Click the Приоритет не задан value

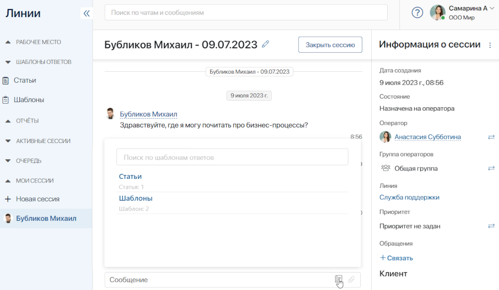(410, 226)
